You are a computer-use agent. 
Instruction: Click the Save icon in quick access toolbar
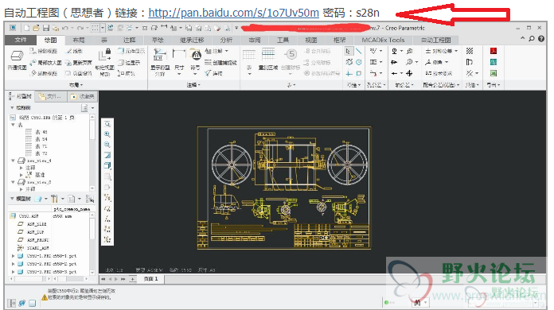point(46,28)
